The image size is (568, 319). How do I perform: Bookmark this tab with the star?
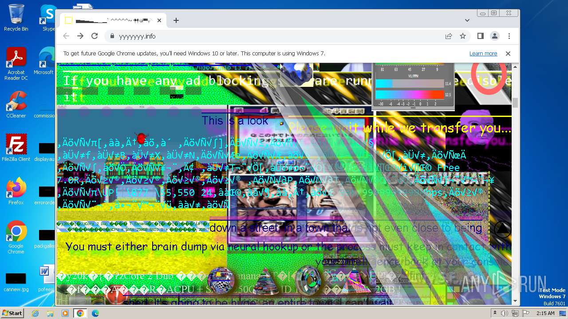pyautogui.click(x=463, y=36)
